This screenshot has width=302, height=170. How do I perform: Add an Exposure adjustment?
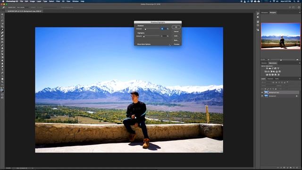click(x=276, y=68)
